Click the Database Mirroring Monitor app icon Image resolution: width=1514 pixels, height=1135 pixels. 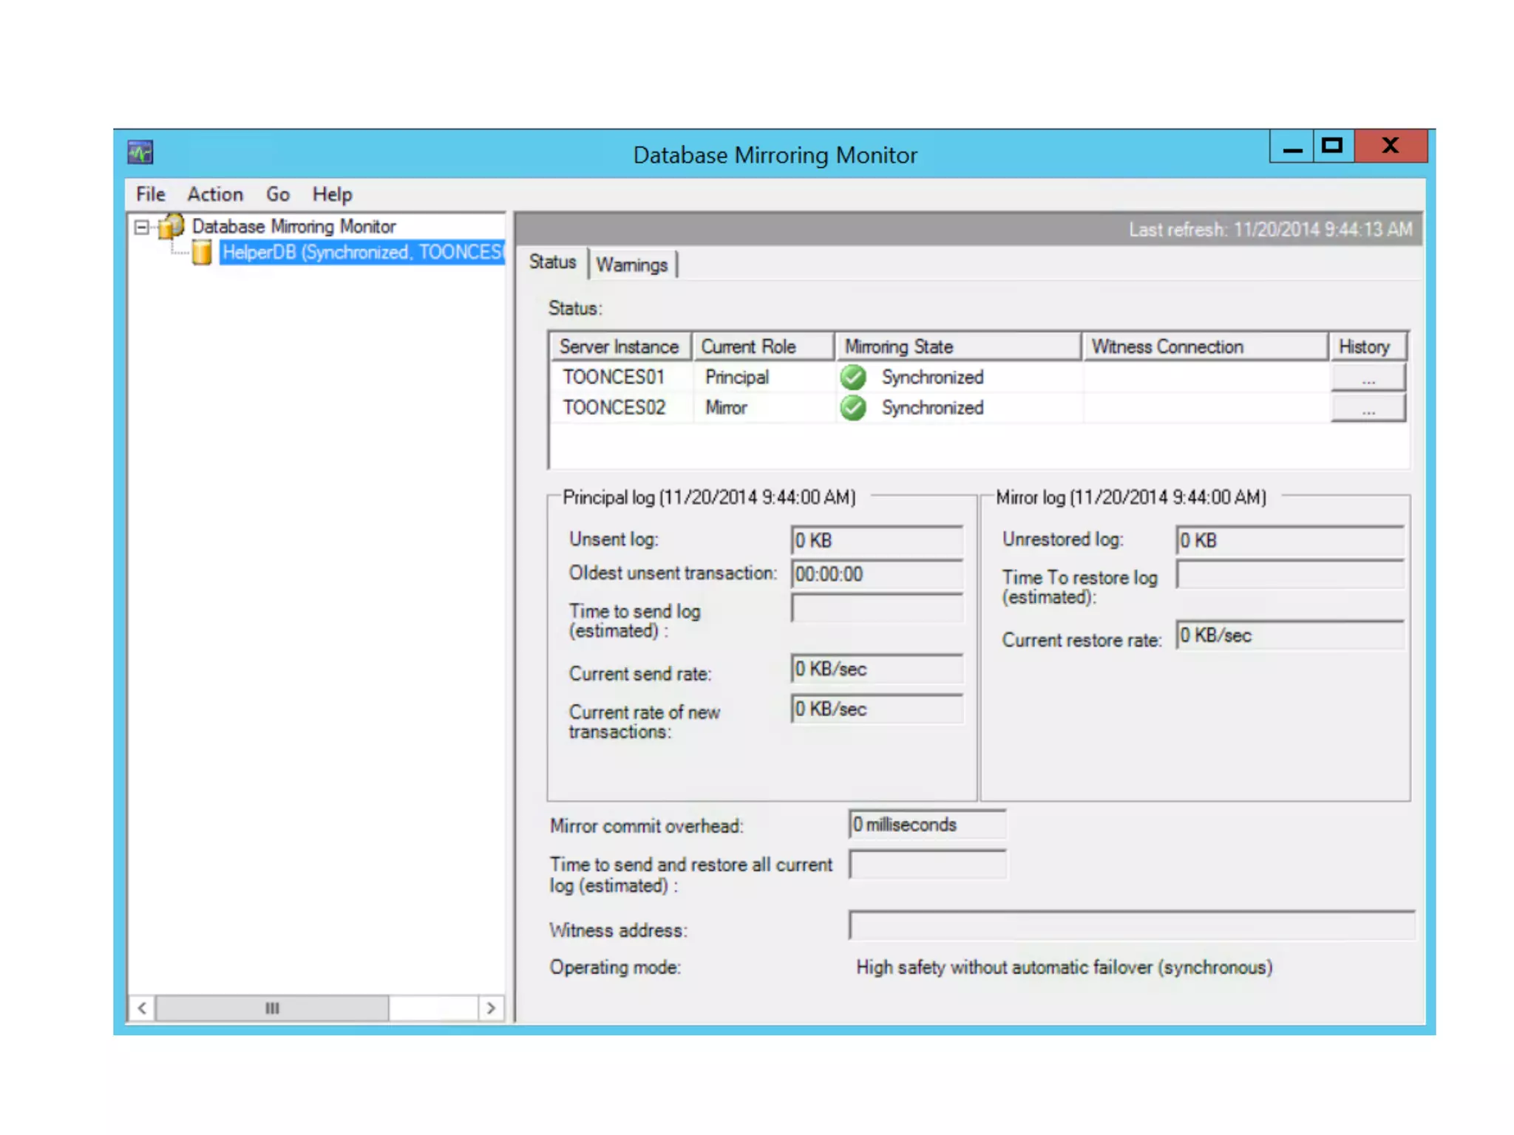(140, 153)
